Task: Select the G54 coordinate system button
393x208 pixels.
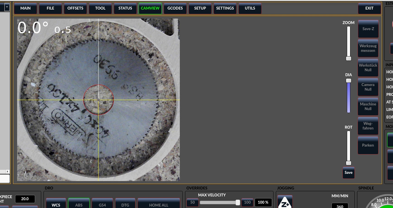Action: click(x=102, y=204)
